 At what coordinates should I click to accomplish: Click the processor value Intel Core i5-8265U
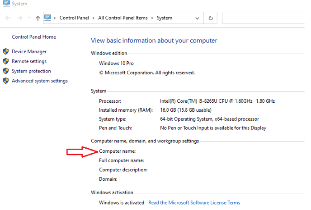(x=217, y=101)
